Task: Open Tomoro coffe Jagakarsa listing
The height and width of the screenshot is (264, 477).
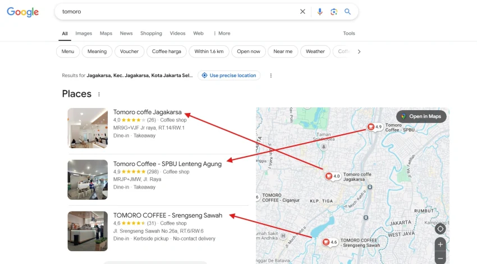Action: tap(147, 112)
